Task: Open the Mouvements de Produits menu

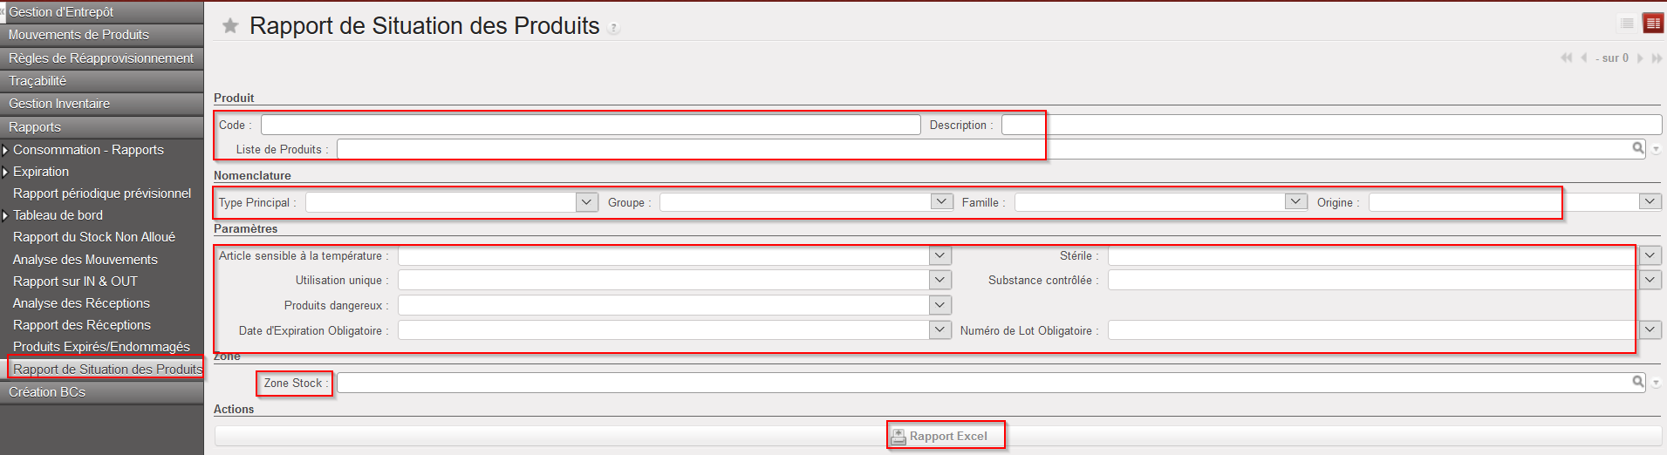Action: 79,35
